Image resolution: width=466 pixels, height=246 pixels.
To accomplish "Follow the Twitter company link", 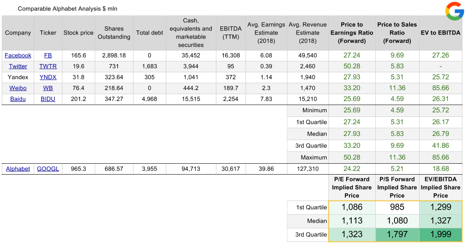I will pos(18,66).
